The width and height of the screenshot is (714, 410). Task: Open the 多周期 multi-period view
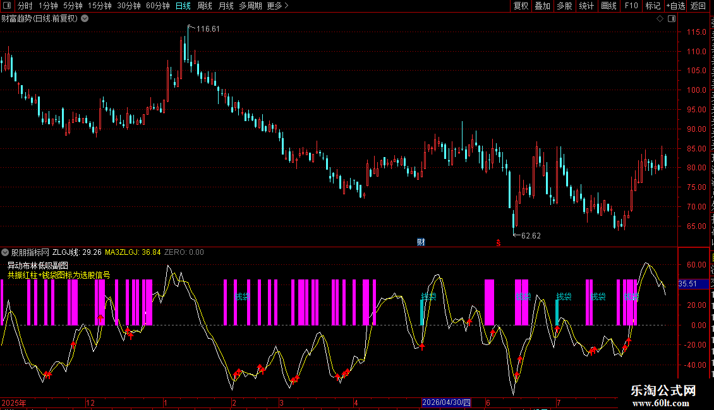[250, 6]
